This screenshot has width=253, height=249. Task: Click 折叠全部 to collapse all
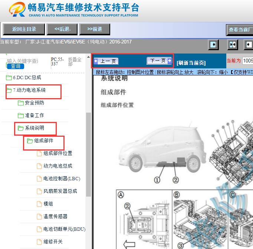[75, 62]
